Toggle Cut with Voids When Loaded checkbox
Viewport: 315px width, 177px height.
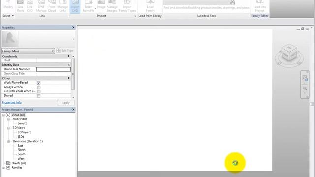(38, 91)
